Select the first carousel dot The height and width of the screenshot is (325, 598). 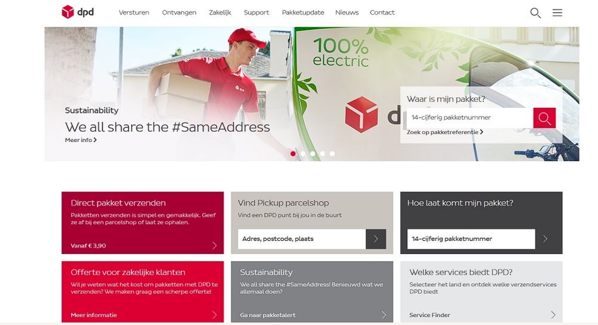pos(293,154)
